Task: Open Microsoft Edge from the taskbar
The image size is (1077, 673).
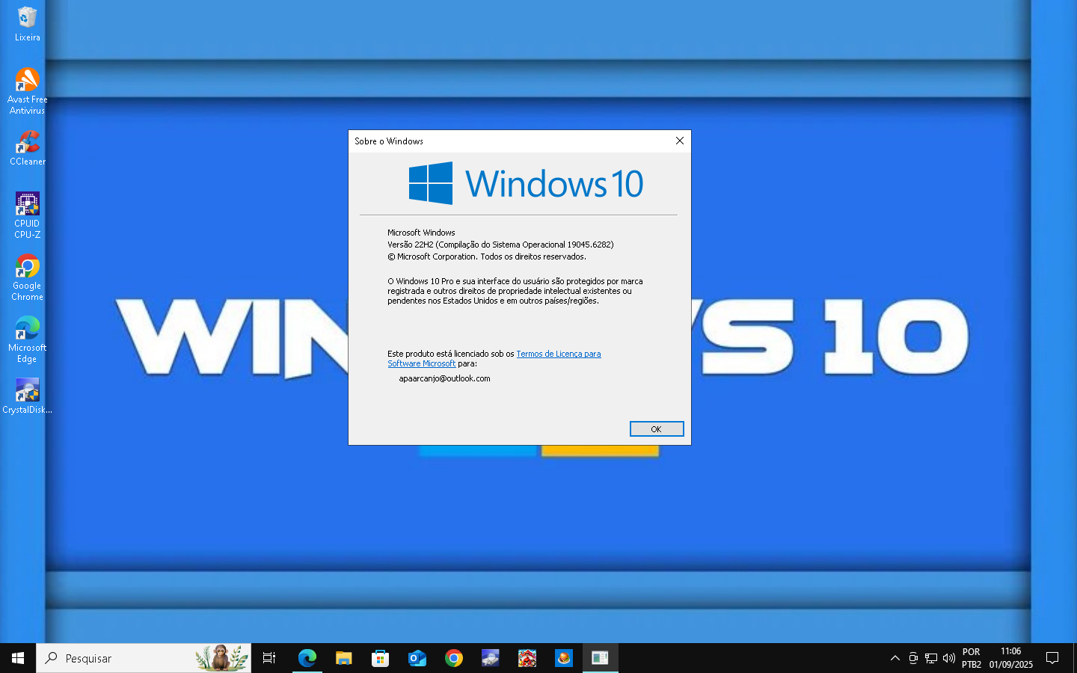Action: (x=307, y=658)
